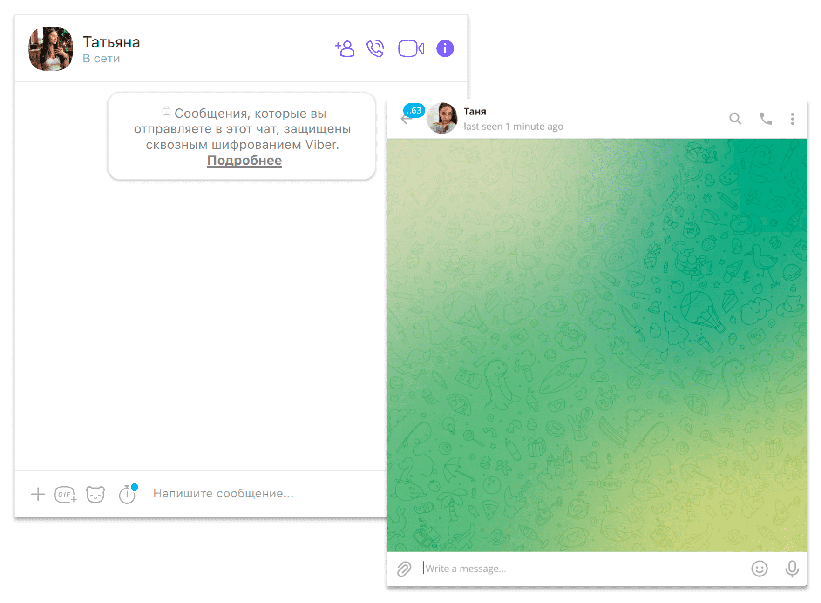Open the Telegram three-dot options menu
The image size is (821, 603).
click(793, 119)
